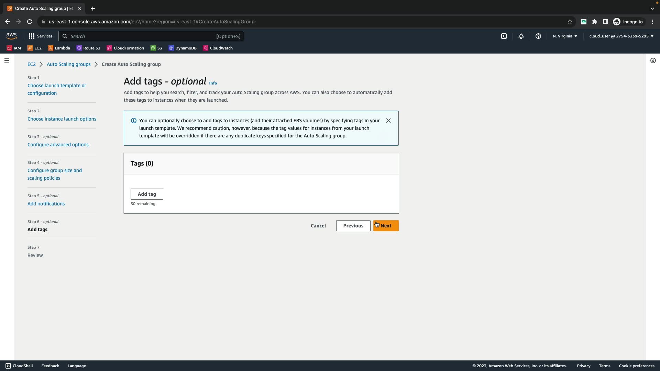Image resolution: width=660 pixels, height=371 pixels.
Task: Open the cloud_user account menu
Action: [621, 36]
